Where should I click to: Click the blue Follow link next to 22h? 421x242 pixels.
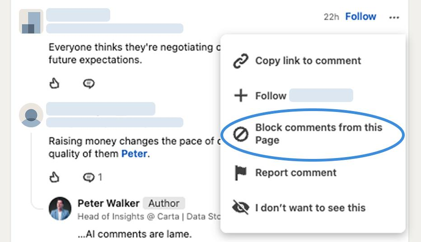360,17
